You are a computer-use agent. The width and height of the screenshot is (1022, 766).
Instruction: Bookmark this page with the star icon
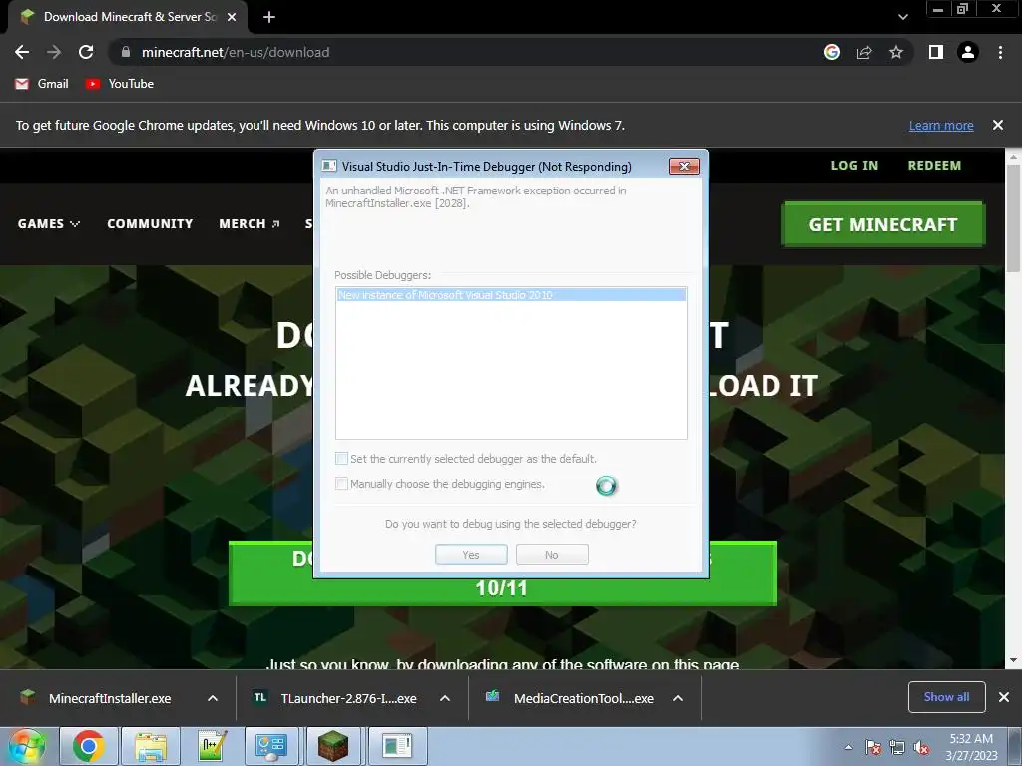click(896, 52)
